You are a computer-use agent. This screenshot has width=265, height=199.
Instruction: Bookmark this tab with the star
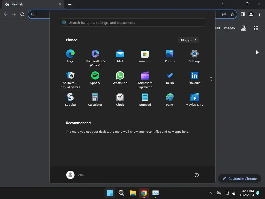232,15
